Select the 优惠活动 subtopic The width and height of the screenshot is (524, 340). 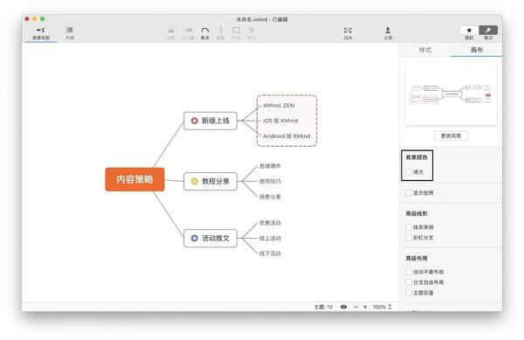[x=270, y=223]
